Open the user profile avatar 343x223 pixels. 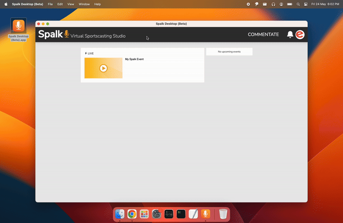tap(300, 35)
